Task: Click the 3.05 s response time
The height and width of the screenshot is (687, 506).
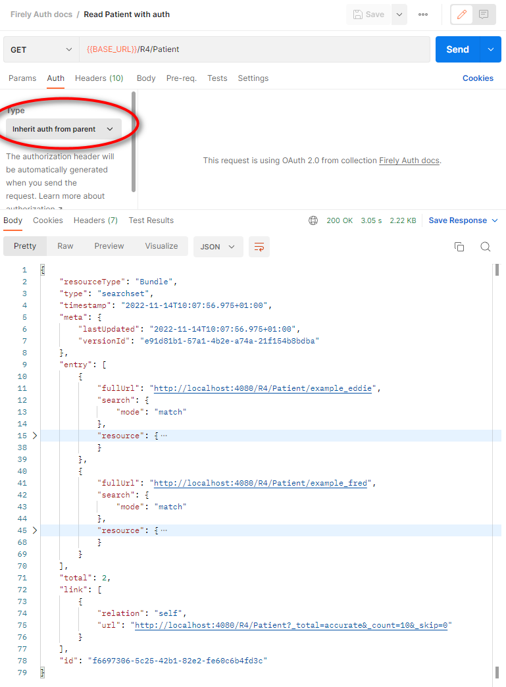Action: 371,220
